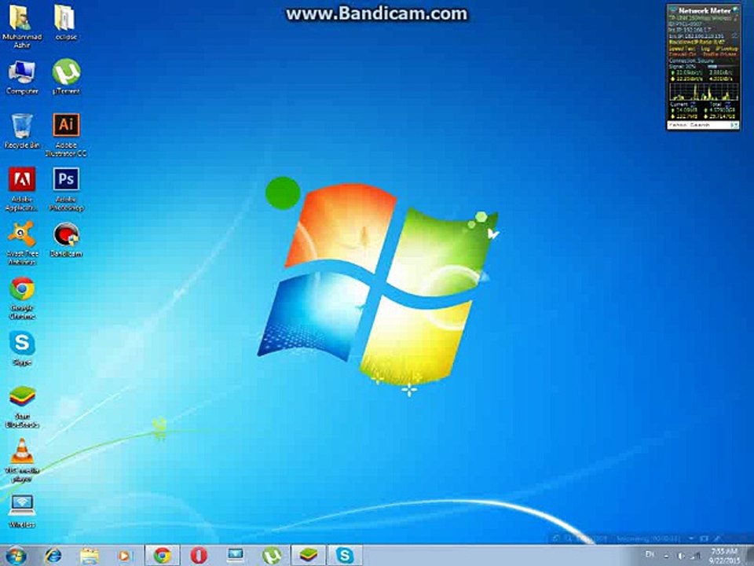
Task: Select the Skype desktop shortcut
Action: point(22,348)
